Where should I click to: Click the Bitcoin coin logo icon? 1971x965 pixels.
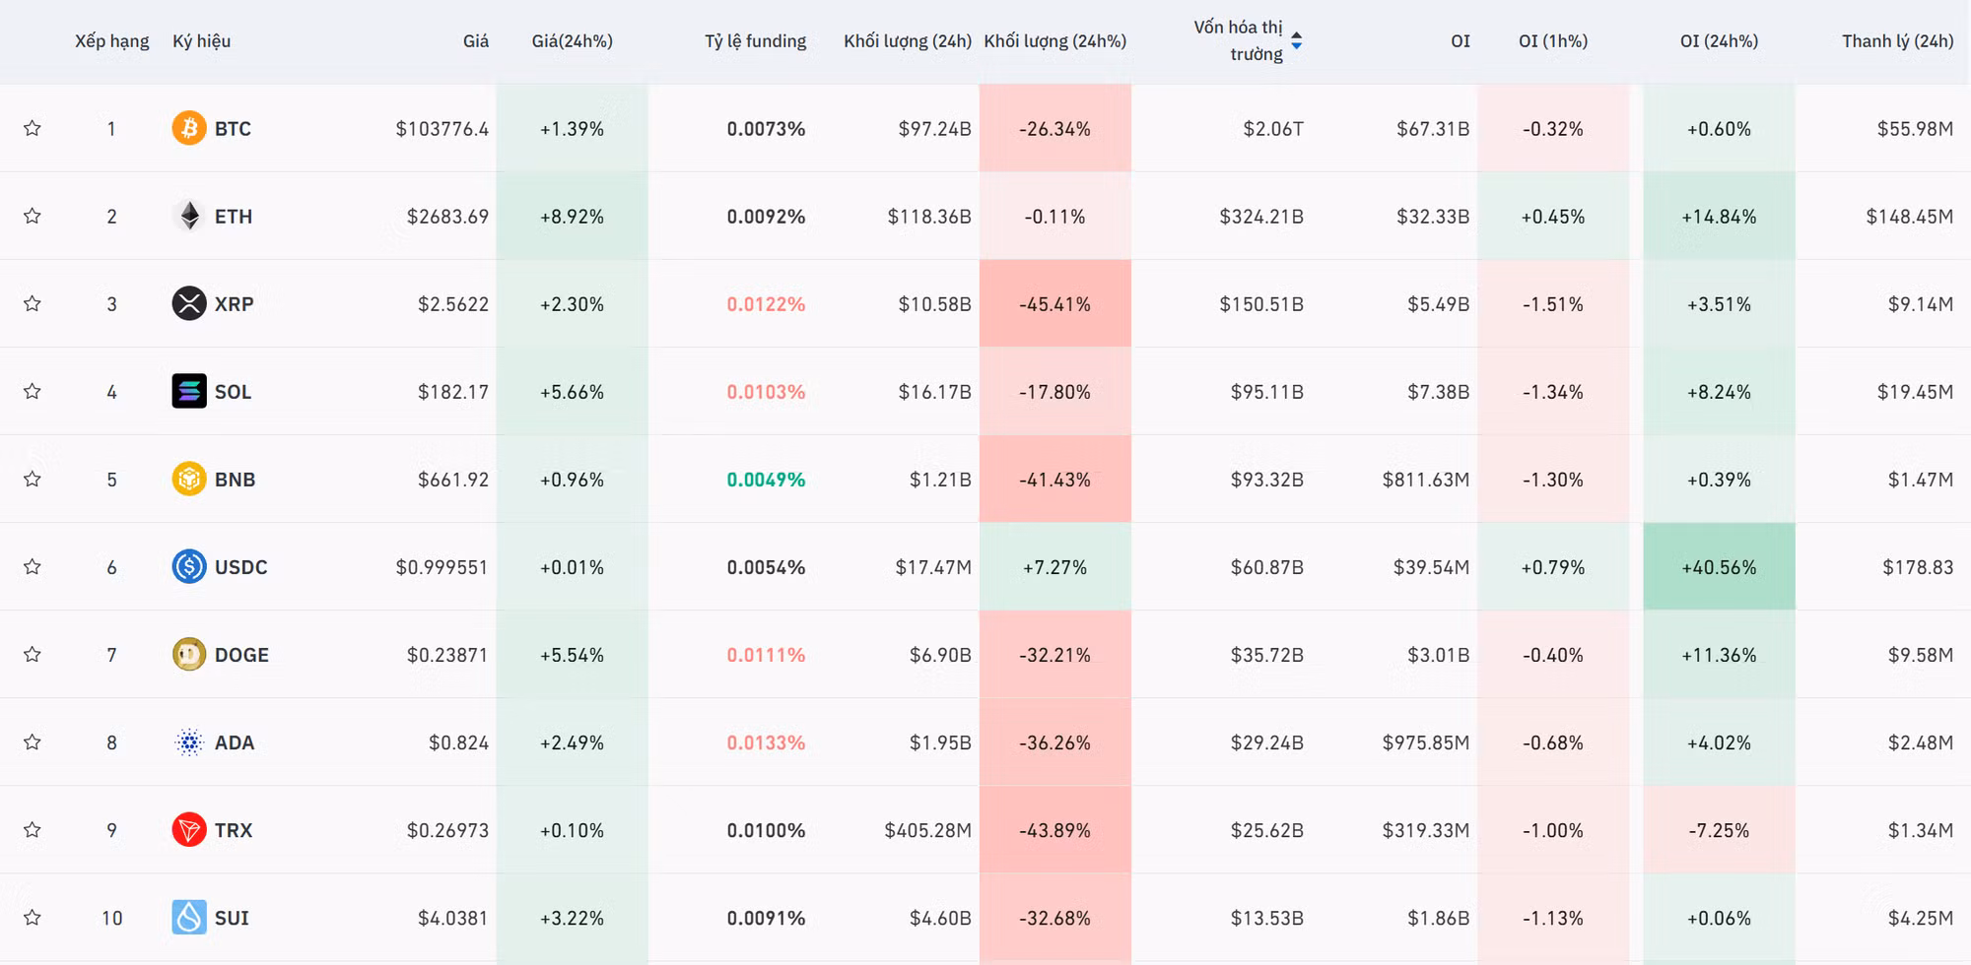(x=188, y=128)
